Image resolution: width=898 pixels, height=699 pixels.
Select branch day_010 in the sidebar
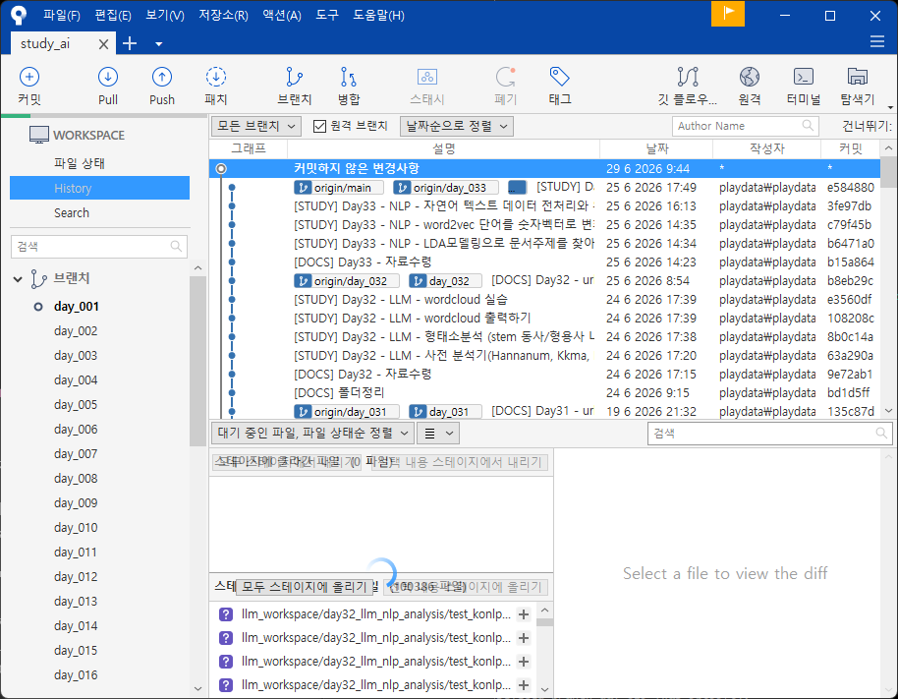tap(76, 528)
